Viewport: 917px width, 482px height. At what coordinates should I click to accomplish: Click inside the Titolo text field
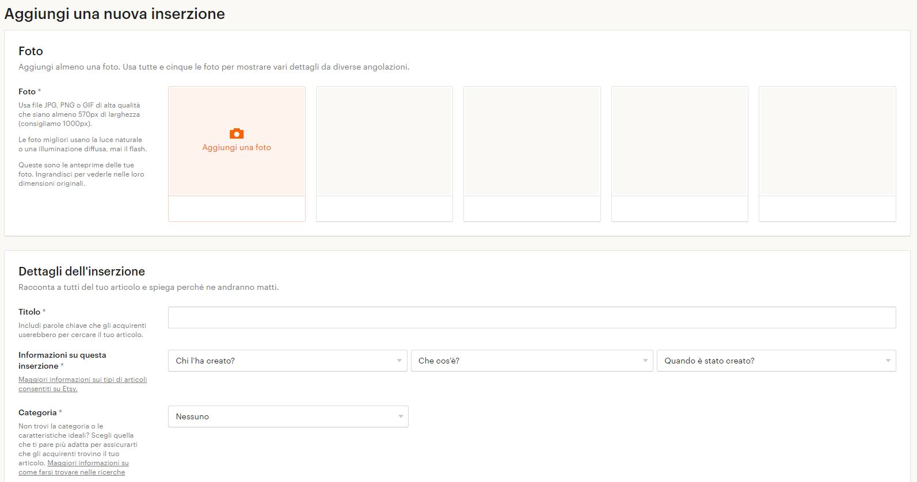click(x=532, y=317)
